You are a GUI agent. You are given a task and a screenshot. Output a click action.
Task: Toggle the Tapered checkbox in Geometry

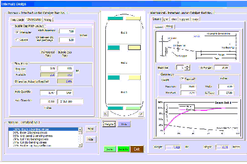point(183,78)
